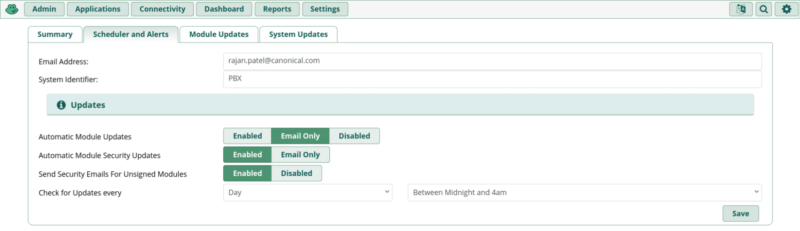
Task: Expand the Between Midnight and 4am dropdown
Action: [585, 193]
